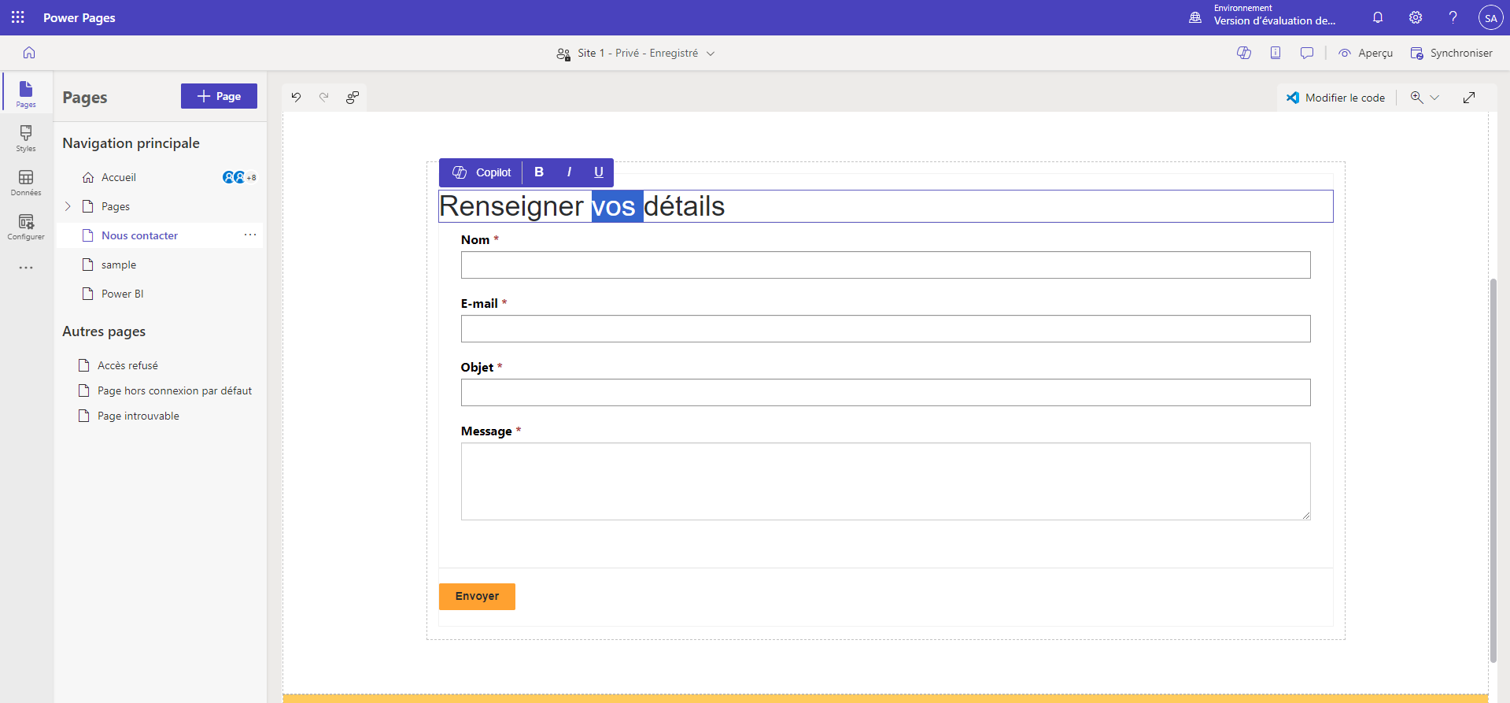Open Page hors connexion par défaut
The height and width of the screenshot is (703, 1510).
click(175, 390)
